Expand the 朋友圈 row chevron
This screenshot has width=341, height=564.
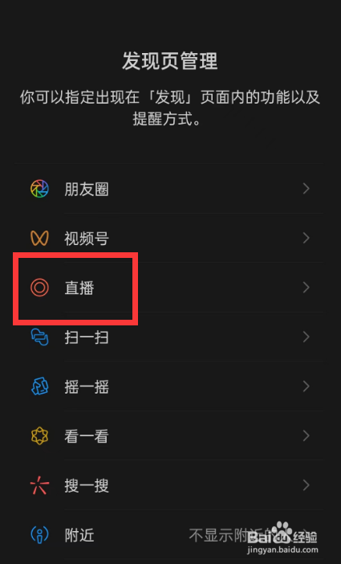(x=306, y=189)
